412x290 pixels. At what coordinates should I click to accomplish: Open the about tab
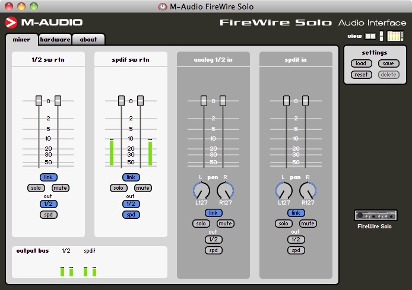coord(88,40)
